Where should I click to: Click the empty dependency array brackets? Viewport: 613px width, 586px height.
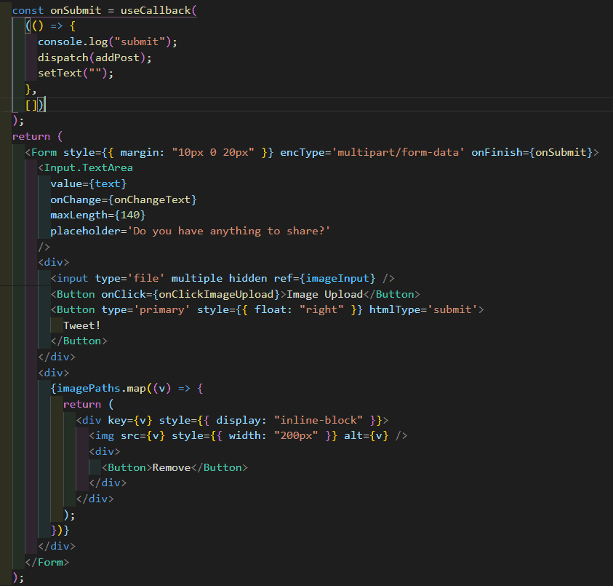tap(31, 105)
